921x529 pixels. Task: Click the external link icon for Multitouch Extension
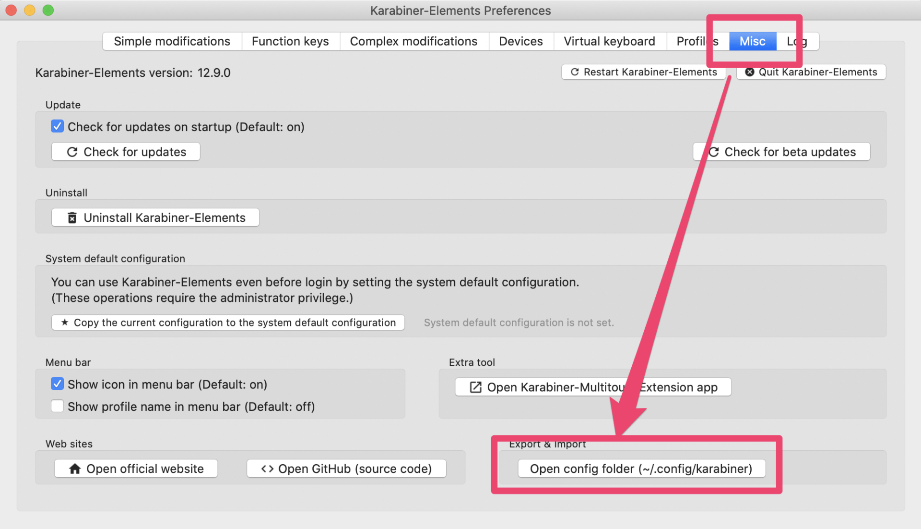[x=475, y=387]
